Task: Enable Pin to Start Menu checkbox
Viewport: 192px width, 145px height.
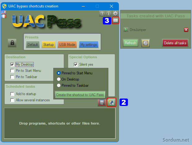Action: 12,71
